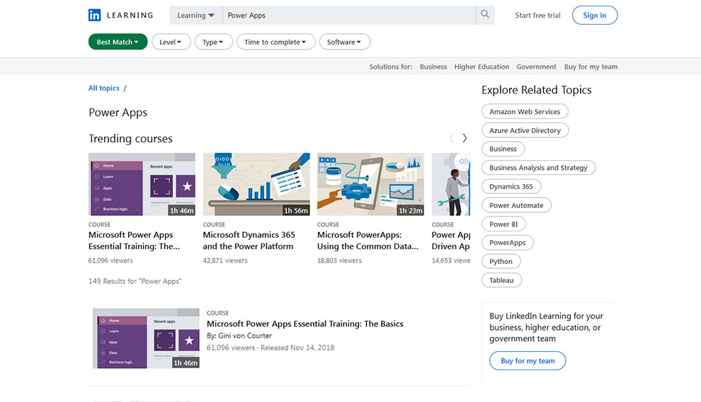701x402 pixels.
Task: Open the partially visible fourth trending course thumbnail
Action: click(x=450, y=184)
